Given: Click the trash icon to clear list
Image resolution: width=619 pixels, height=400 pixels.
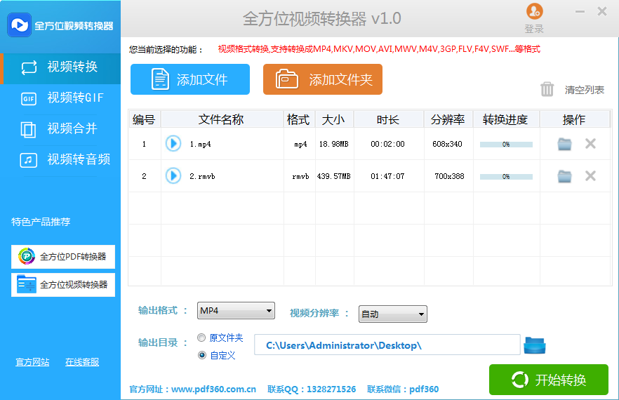Looking at the screenshot, I should point(547,89).
